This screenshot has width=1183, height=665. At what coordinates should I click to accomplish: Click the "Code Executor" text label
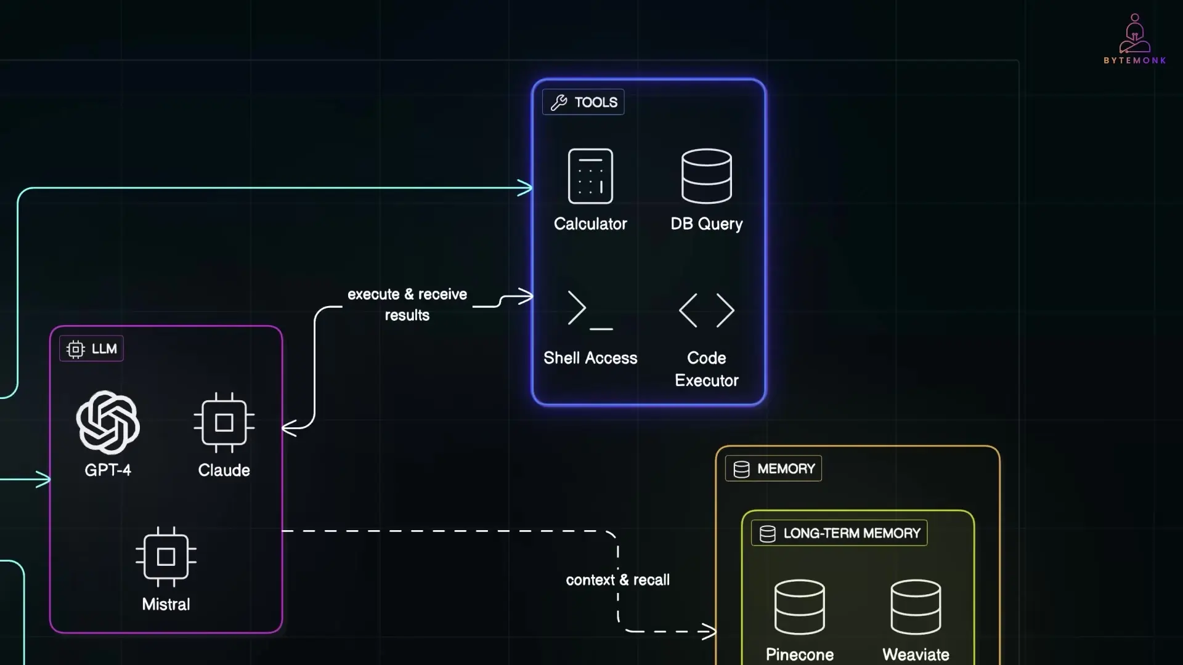pos(707,369)
